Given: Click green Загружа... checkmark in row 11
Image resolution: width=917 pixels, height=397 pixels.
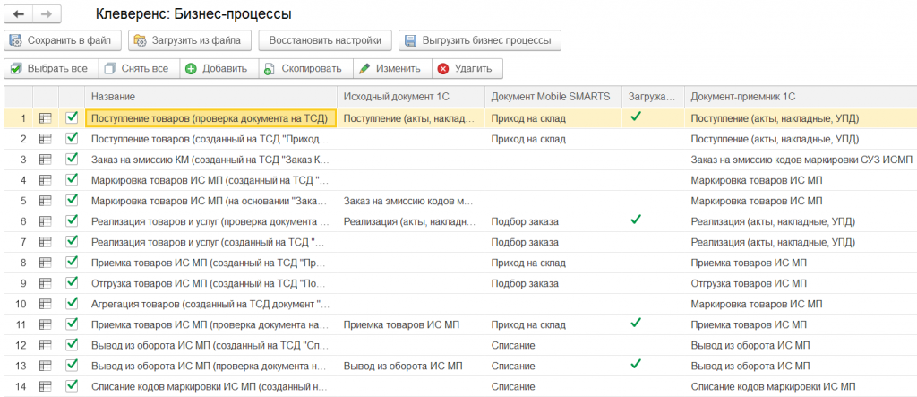Looking at the screenshot, I should coord(637,323).
